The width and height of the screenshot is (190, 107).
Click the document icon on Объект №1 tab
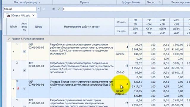pos(8,16)
